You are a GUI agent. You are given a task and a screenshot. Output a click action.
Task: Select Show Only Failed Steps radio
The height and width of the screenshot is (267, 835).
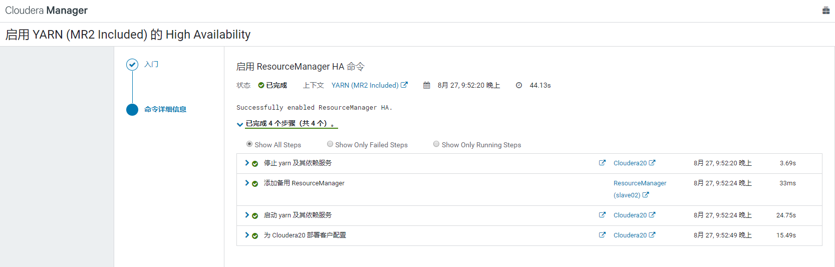330,144
